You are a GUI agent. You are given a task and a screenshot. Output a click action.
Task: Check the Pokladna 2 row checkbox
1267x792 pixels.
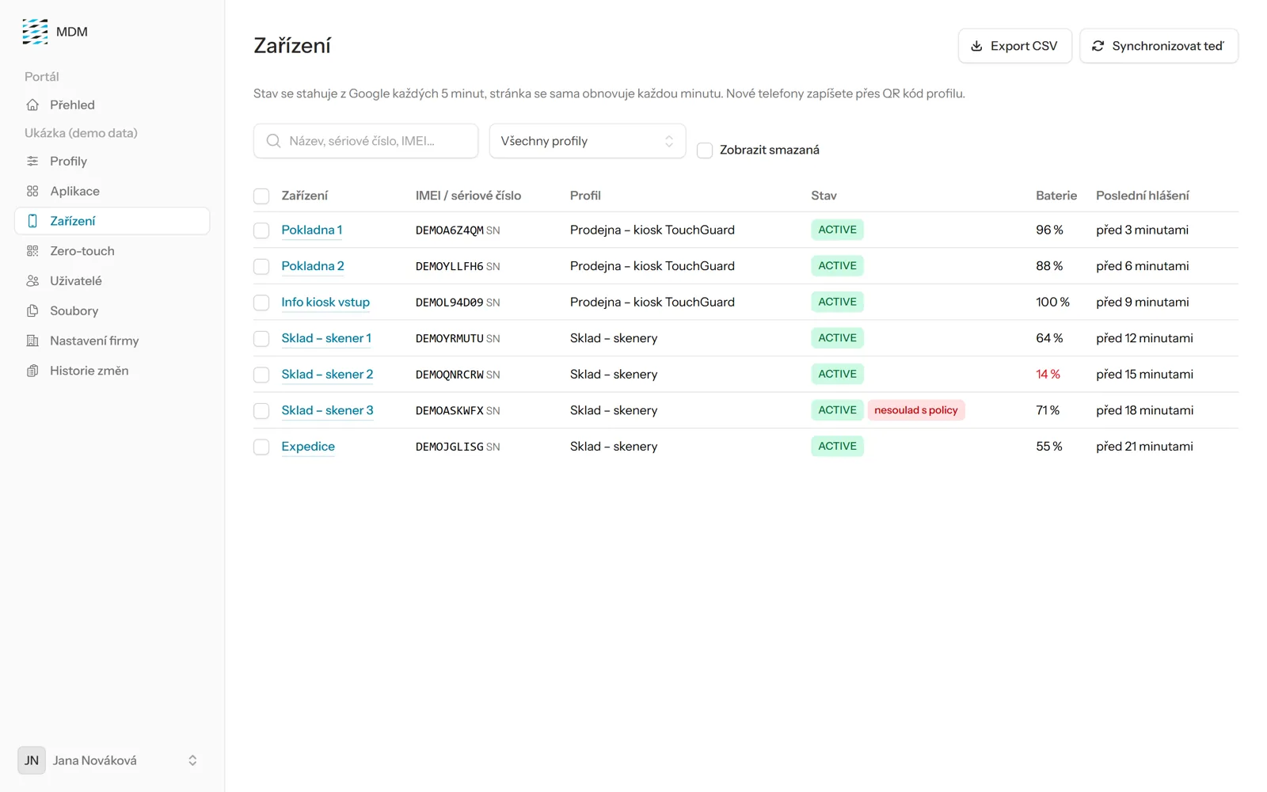click(x=261, y=267)
